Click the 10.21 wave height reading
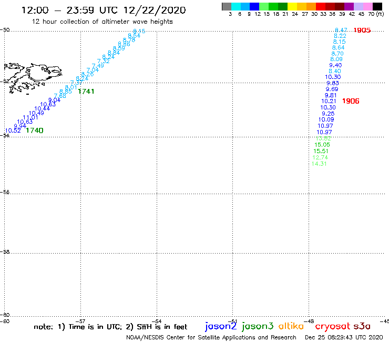389x342 pixels. 329,101
